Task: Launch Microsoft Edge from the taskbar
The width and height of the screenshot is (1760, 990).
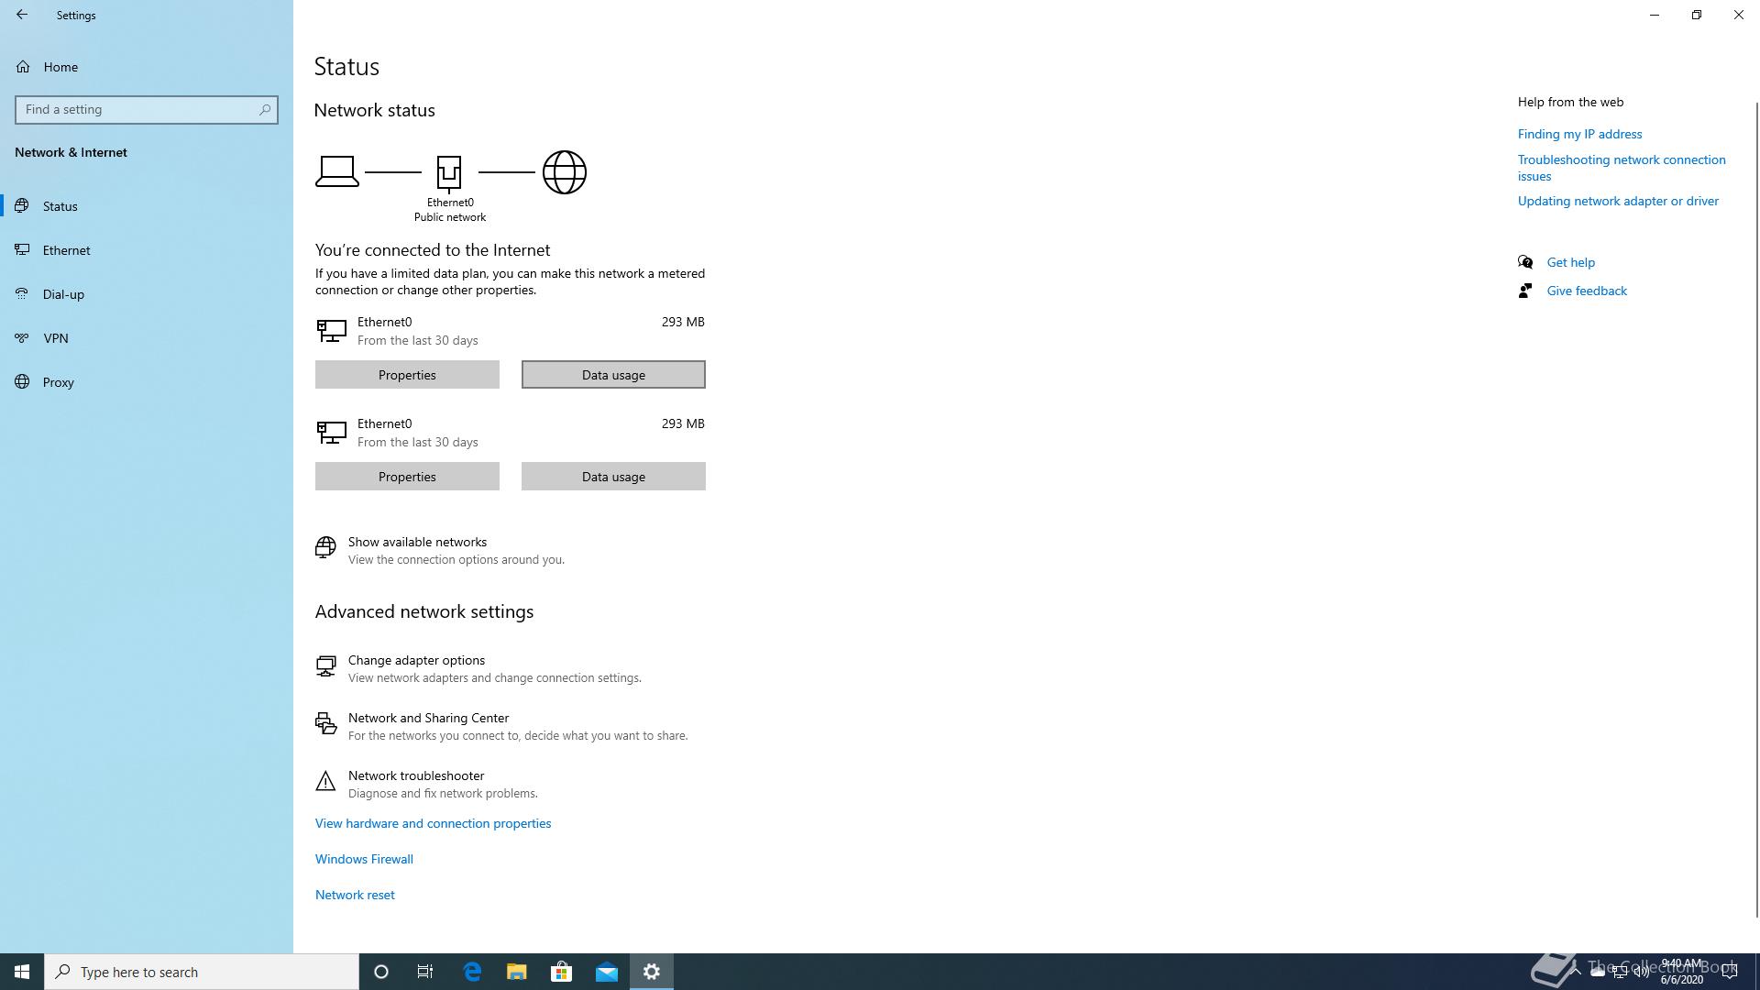Action: (472, 972)
